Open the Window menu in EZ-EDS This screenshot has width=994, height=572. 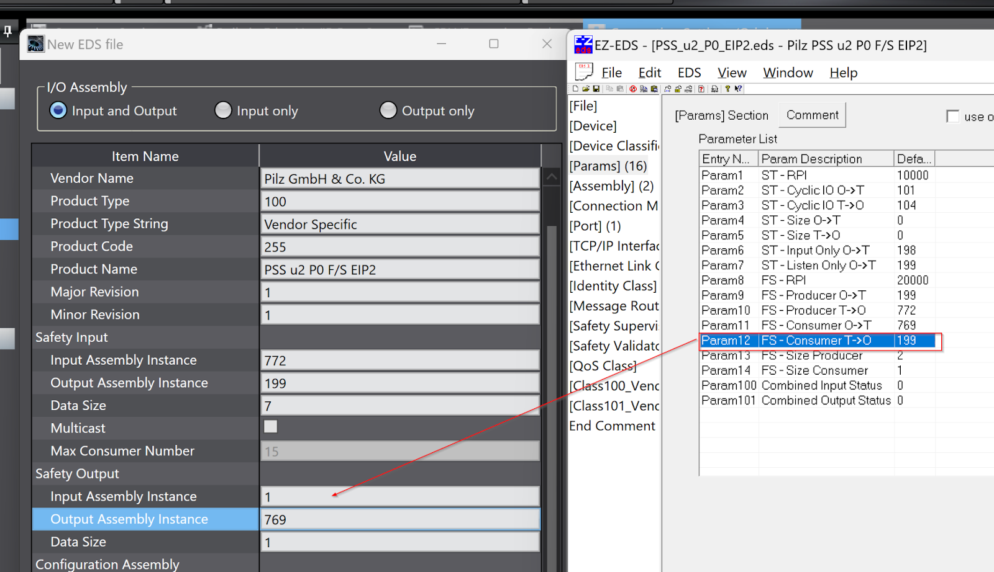tap(788, 73)
